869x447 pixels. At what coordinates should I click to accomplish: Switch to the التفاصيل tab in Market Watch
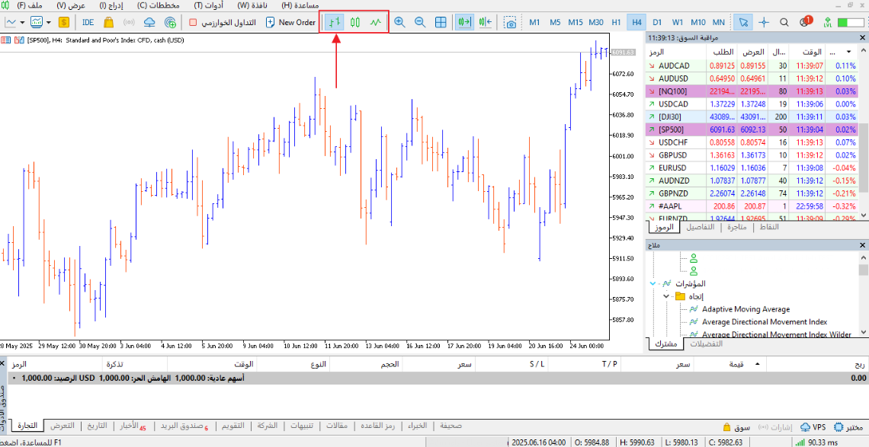click(699, 227)
